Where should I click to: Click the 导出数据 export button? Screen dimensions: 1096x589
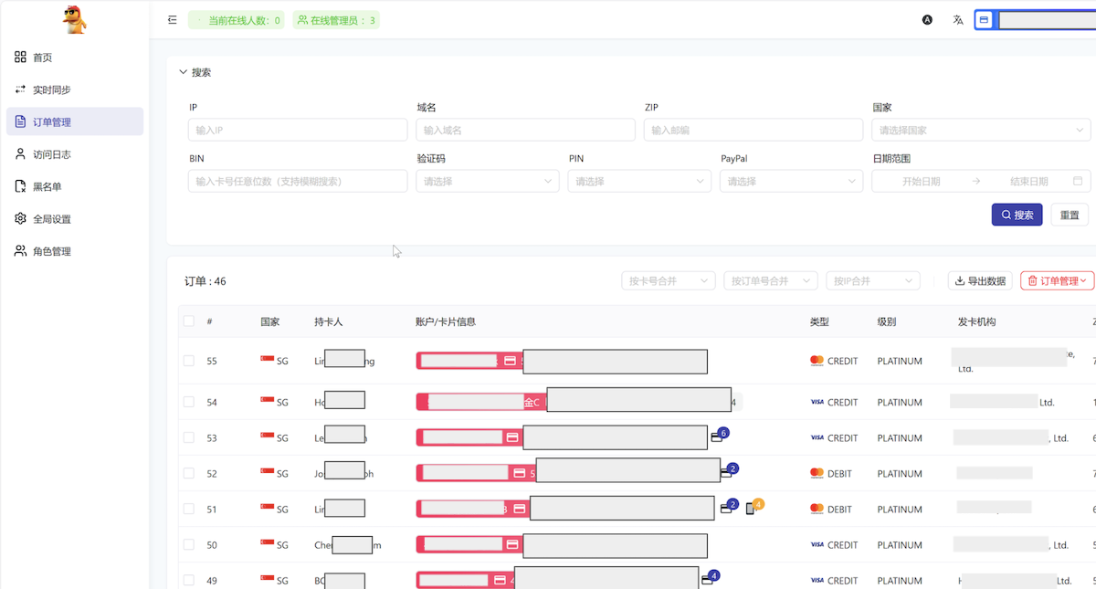[980, 281]
